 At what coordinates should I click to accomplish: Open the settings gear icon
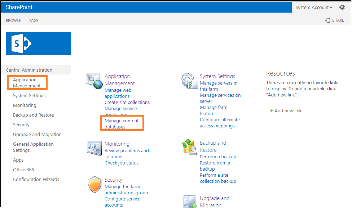(x=342, y=7)
